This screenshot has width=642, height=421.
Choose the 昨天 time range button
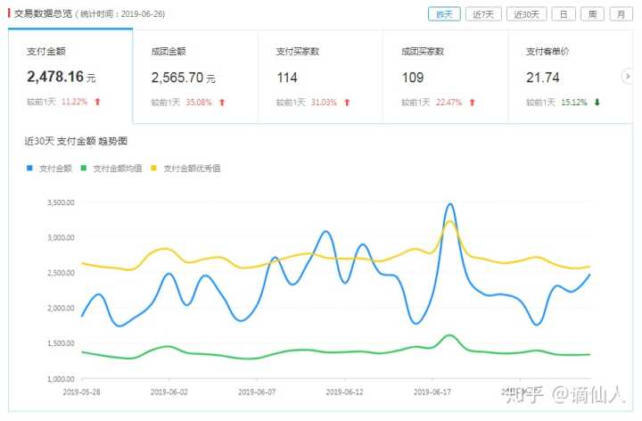pos(444,14)
